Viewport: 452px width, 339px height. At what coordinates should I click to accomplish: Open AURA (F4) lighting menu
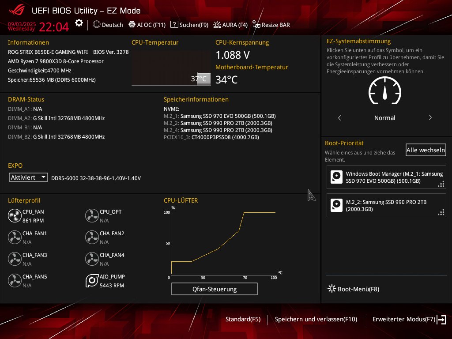point(230,25)
